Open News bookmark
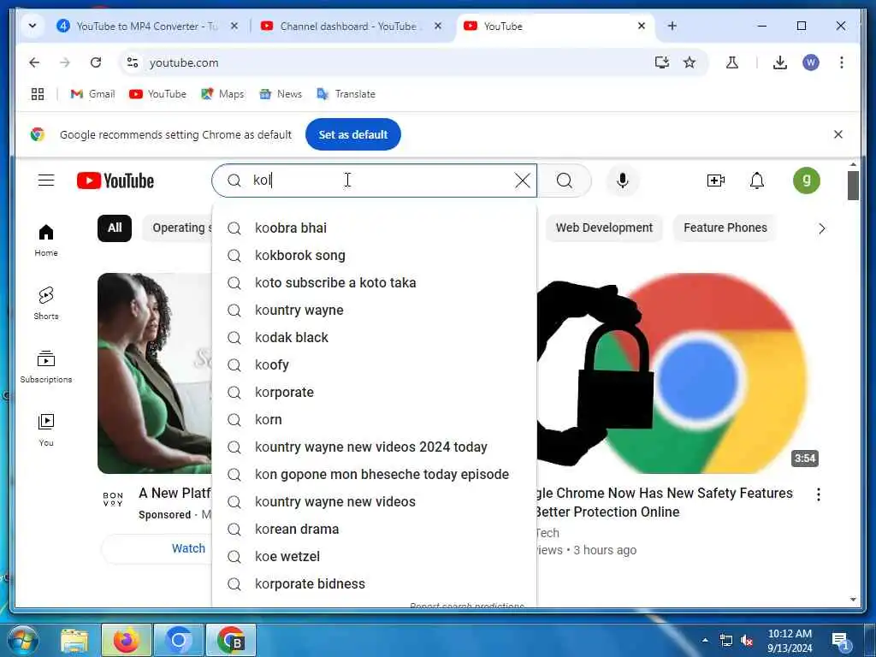 (x=281, y=94)
